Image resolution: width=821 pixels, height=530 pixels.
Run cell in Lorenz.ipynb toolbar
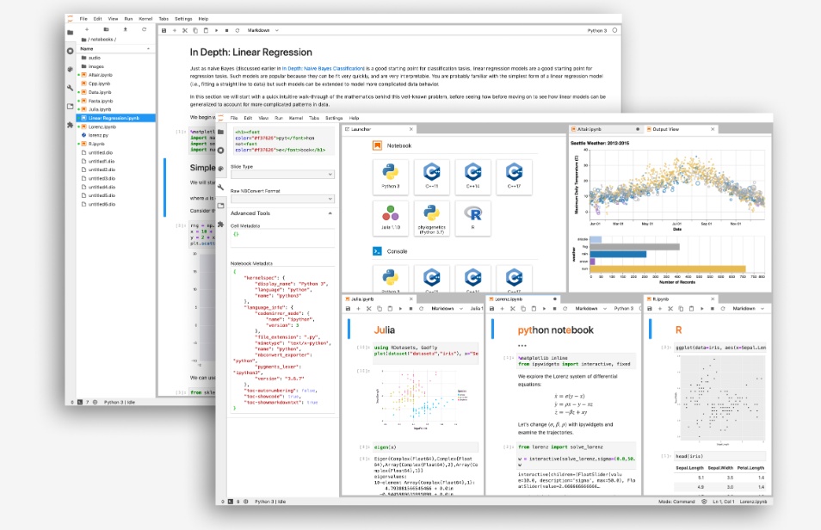click(x=544, y=309)
